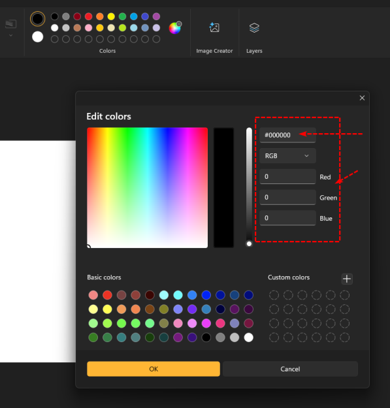
Task: Click the hex color code field
Action: (287, 135)
